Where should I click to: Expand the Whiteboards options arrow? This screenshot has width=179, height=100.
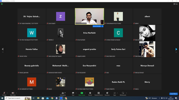click(126, 93)
